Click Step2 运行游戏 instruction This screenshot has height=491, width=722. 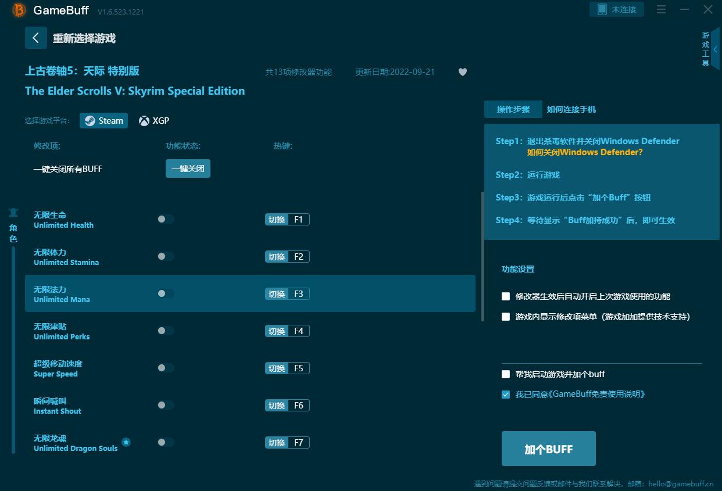(x=528, y=175)
